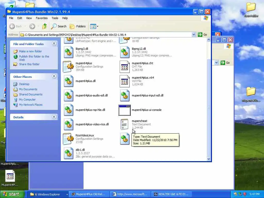
Task: Click the file list scroll down arrow
Action: pyautogui.click(x=209, y=159)
